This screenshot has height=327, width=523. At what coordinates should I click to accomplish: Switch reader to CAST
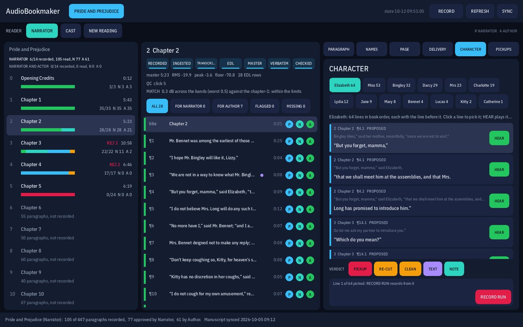pos(71,31)
